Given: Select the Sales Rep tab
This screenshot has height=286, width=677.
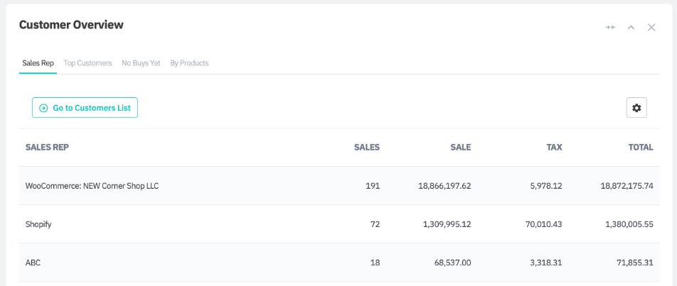Looking at the screenshot, I should point(38,63).
